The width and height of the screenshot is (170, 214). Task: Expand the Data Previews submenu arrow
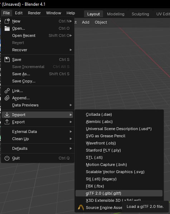(71, 105)
